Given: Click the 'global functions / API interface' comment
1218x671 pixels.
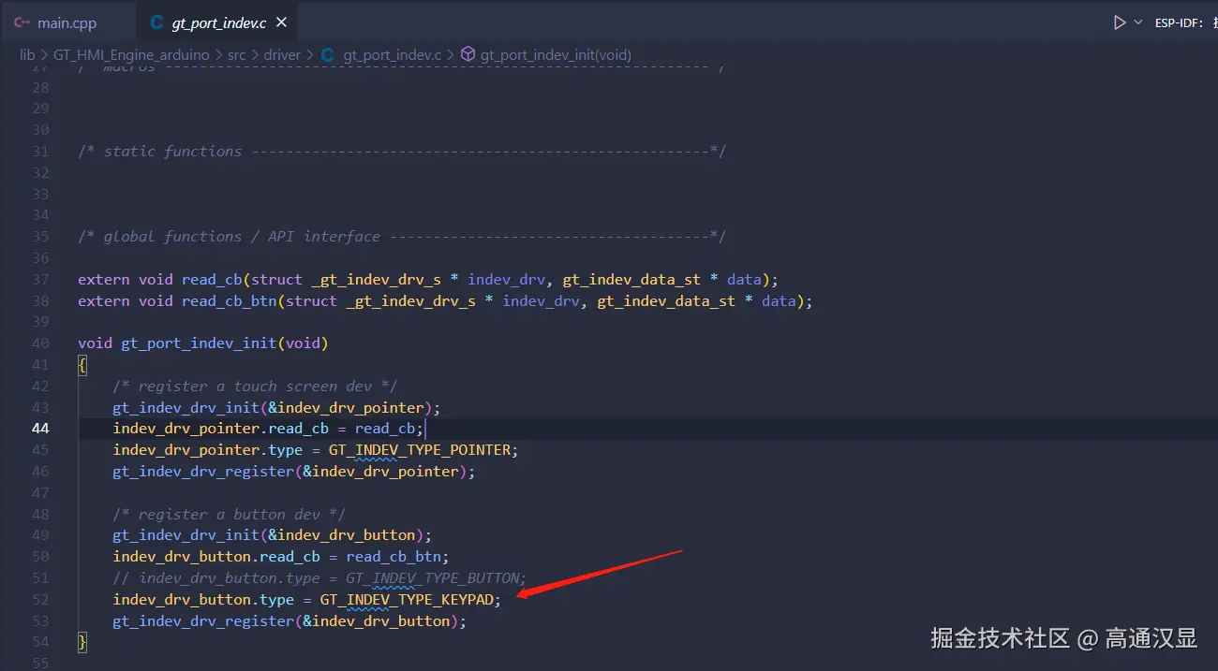Looking at the screenshot, I should 402,237.
